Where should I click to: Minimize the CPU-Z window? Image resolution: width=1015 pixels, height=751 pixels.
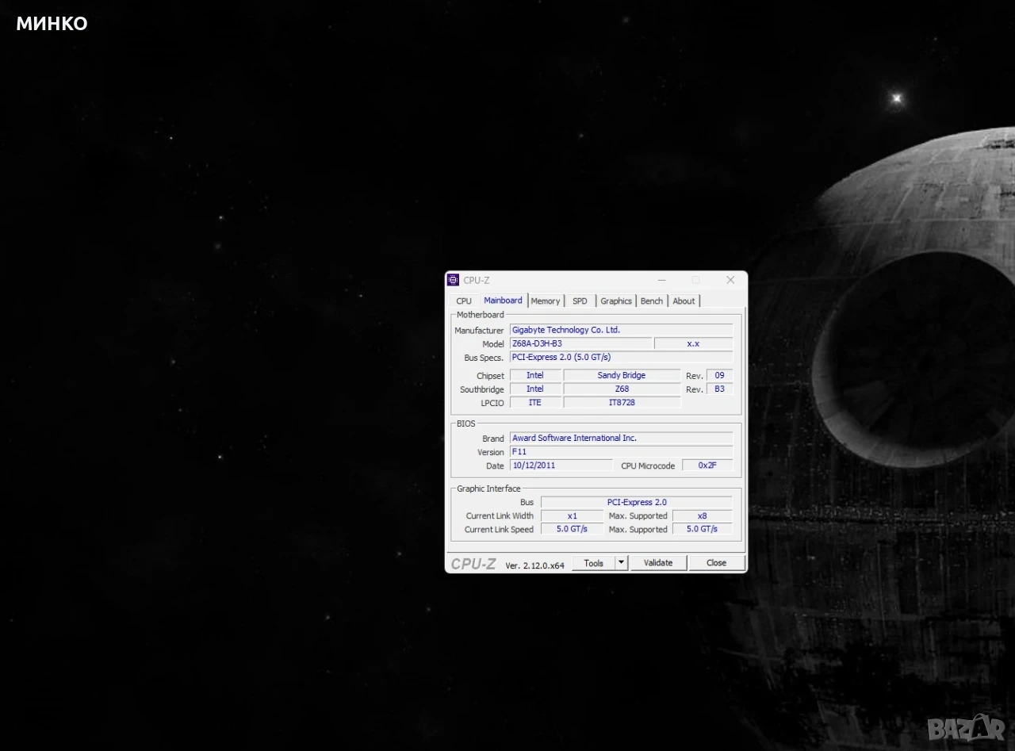pos(662,280)
